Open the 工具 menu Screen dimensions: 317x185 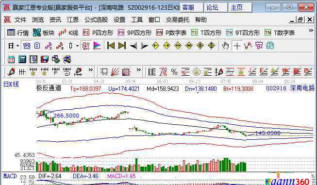(x=137, y=20)
